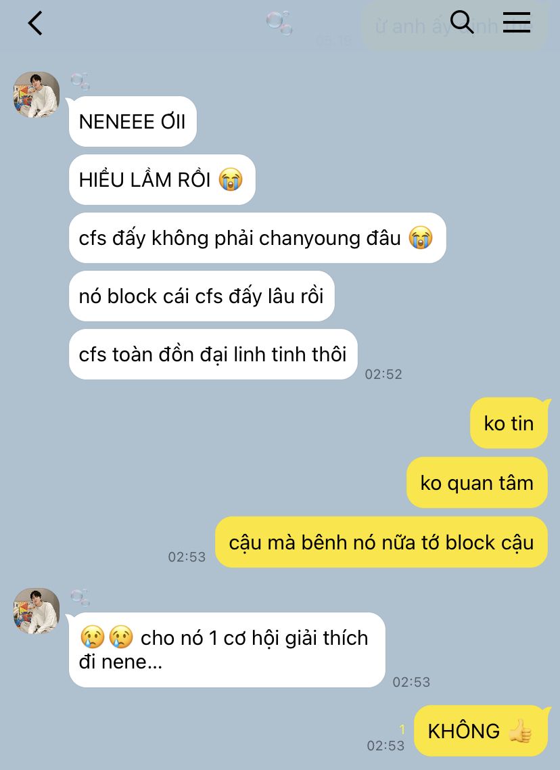The width and height of the screenshot is (560, 770).
Task: Open sender's avatar near bottom message
Action: point(37,611)
